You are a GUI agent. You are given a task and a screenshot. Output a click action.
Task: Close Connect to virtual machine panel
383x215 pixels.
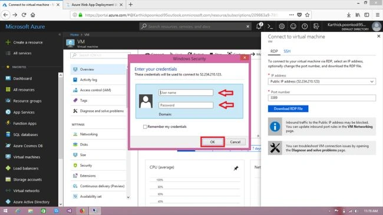point(379,36)
